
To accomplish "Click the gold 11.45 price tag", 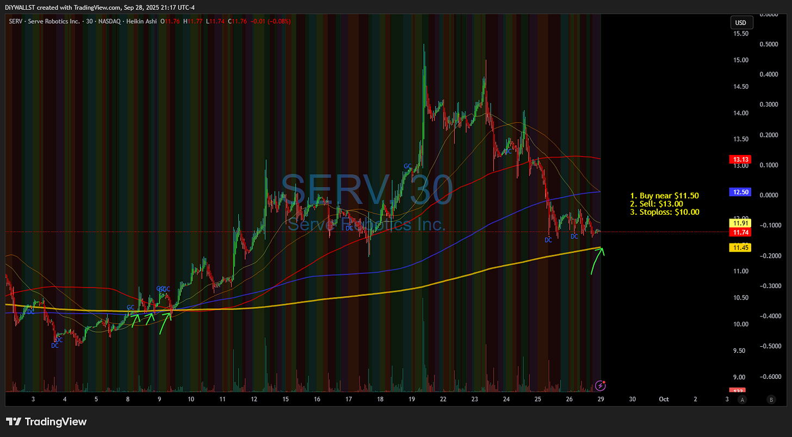I will [x=739, y=247].
